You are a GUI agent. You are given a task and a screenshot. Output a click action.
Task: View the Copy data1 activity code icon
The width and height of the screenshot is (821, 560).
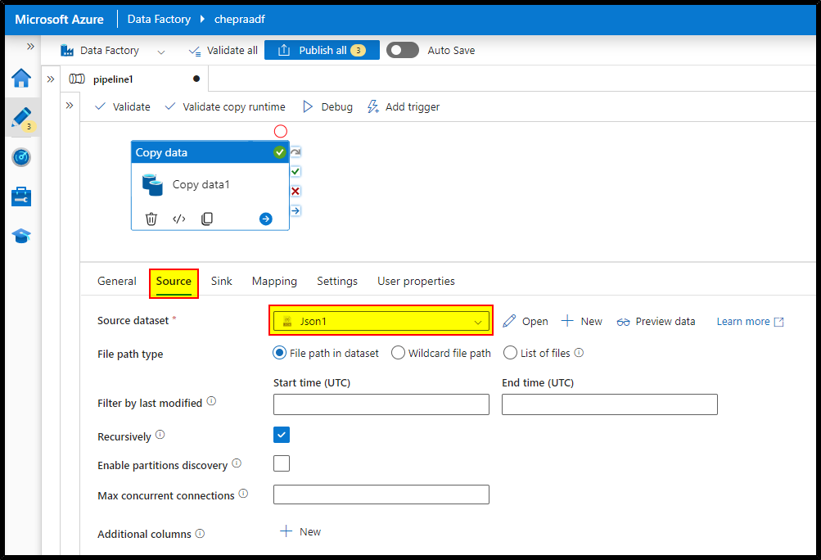[179, 219]
